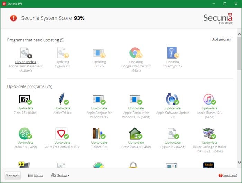Image resolution: width=242 pixels, height=183 pixels.
Task: Click the padlock program icon in bottom row
Action: tap(133, 165)
